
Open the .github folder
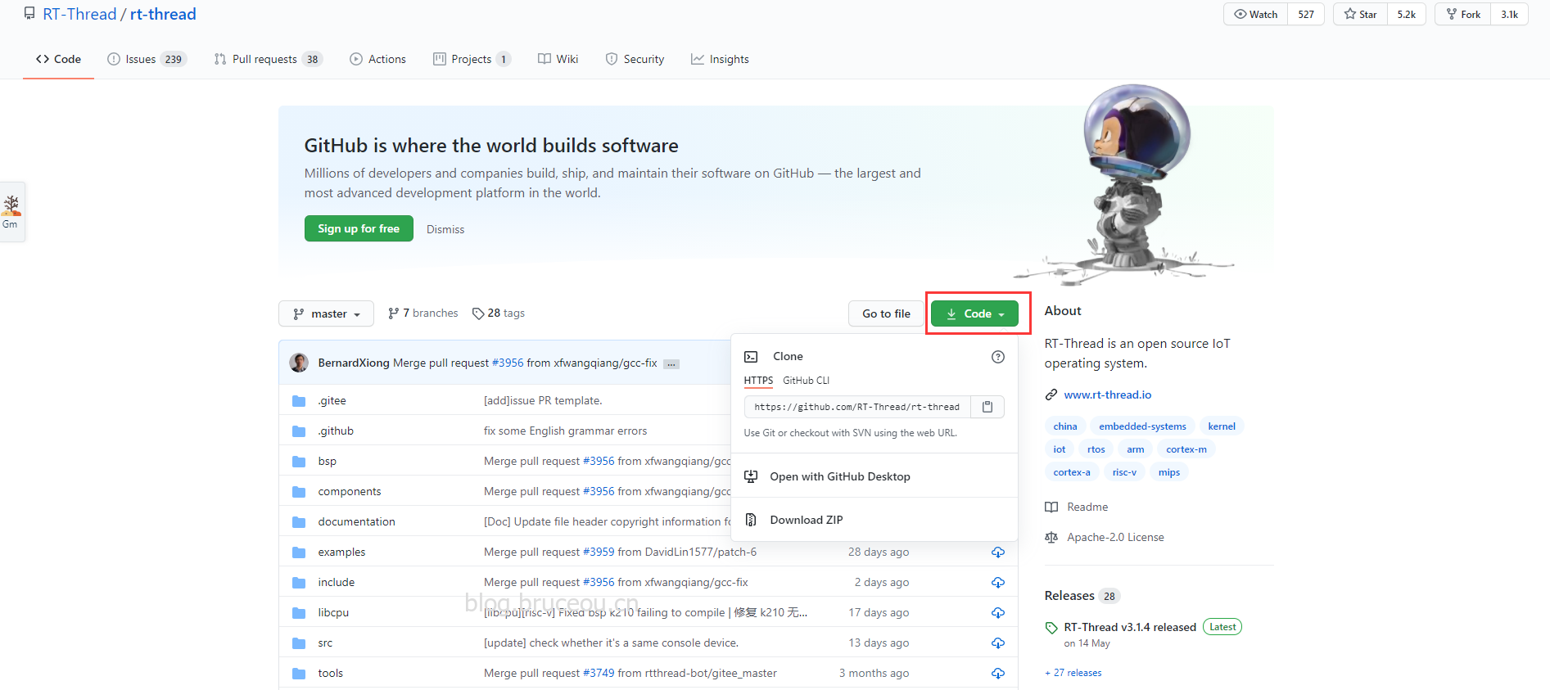tap(336, 431)
